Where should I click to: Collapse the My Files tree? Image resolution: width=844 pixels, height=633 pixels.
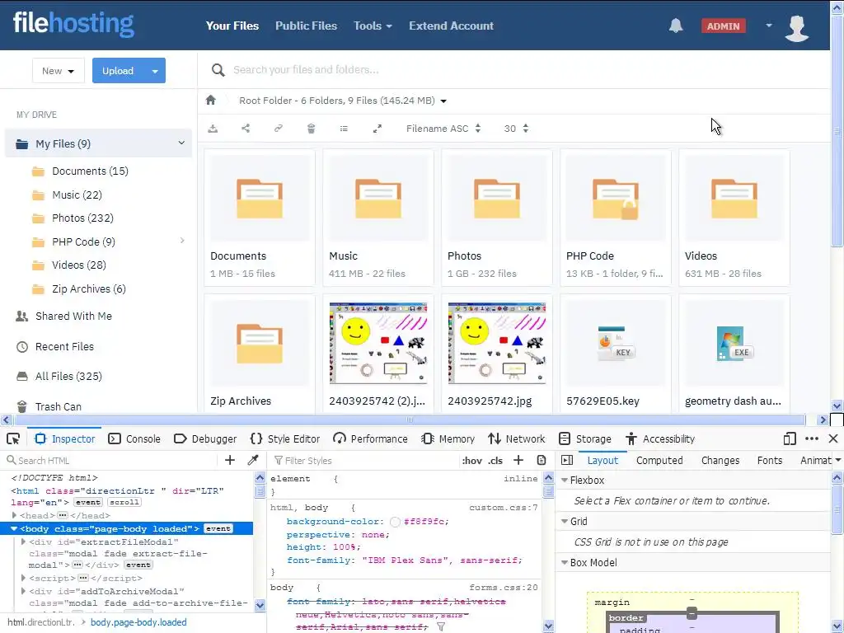click(181, 143)
